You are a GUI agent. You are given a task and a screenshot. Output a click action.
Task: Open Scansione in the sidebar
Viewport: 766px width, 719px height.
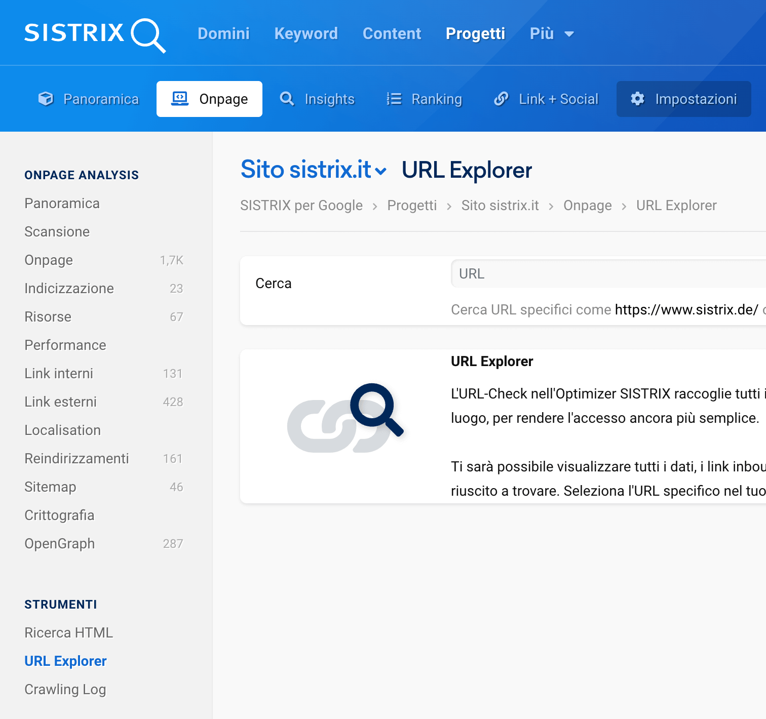(57, 232)
